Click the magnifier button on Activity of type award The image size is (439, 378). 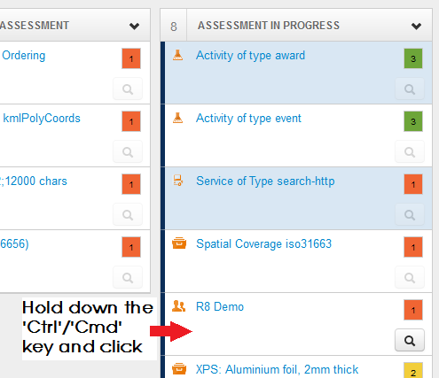410,89
